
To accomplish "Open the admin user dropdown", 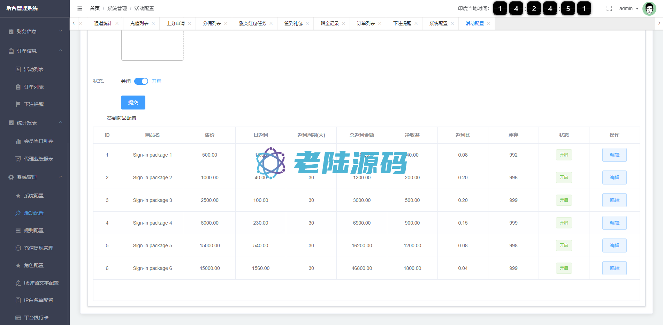I will click(629, 8).
